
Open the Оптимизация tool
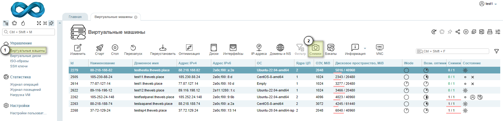[189, 50]
